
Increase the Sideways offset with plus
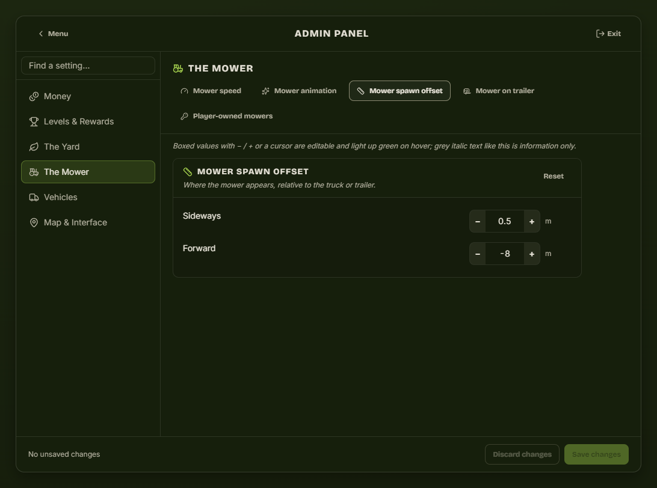point(532,221)
